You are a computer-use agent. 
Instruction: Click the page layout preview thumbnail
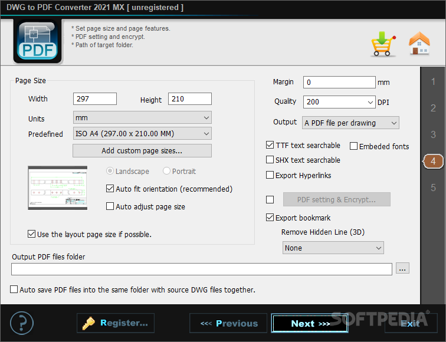coord(58,188)
